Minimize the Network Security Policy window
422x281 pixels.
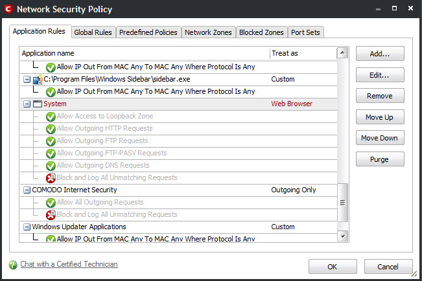pyautogui.click(x=378, y=9)
